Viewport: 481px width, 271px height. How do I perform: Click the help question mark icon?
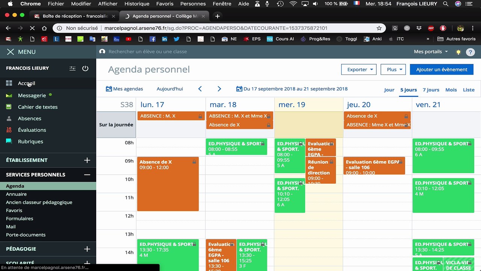click(470, 52)
